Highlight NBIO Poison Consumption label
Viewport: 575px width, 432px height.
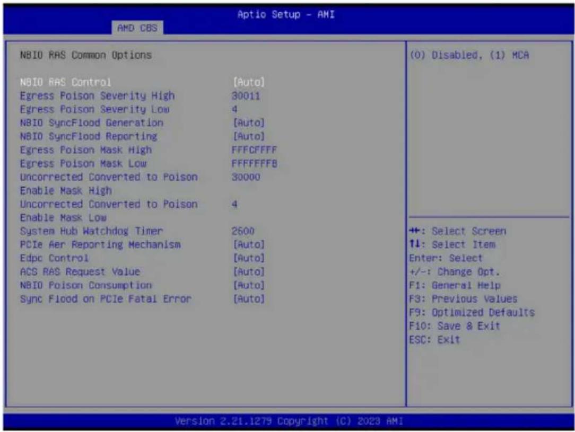pos(86,285)
